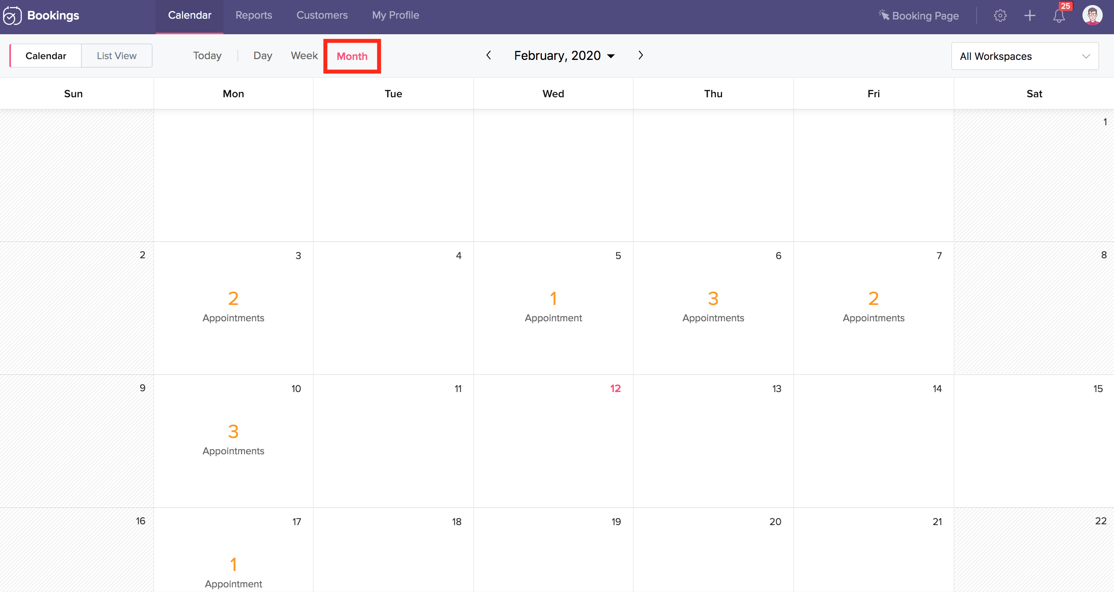The height and width of the screenshot is (592, 1114).
Task: Open Booking Page link
Action: (919, 16)
